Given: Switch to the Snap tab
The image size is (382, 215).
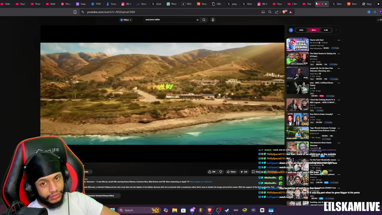Looking at the screenshot, I should (81, 4).
